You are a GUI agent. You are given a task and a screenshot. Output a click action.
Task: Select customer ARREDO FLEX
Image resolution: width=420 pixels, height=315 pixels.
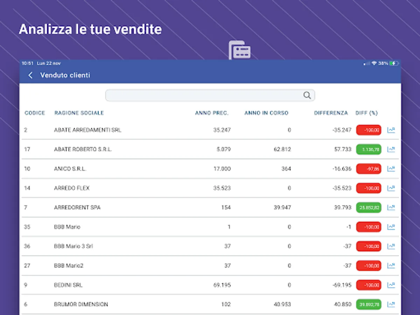click(72, 188)
